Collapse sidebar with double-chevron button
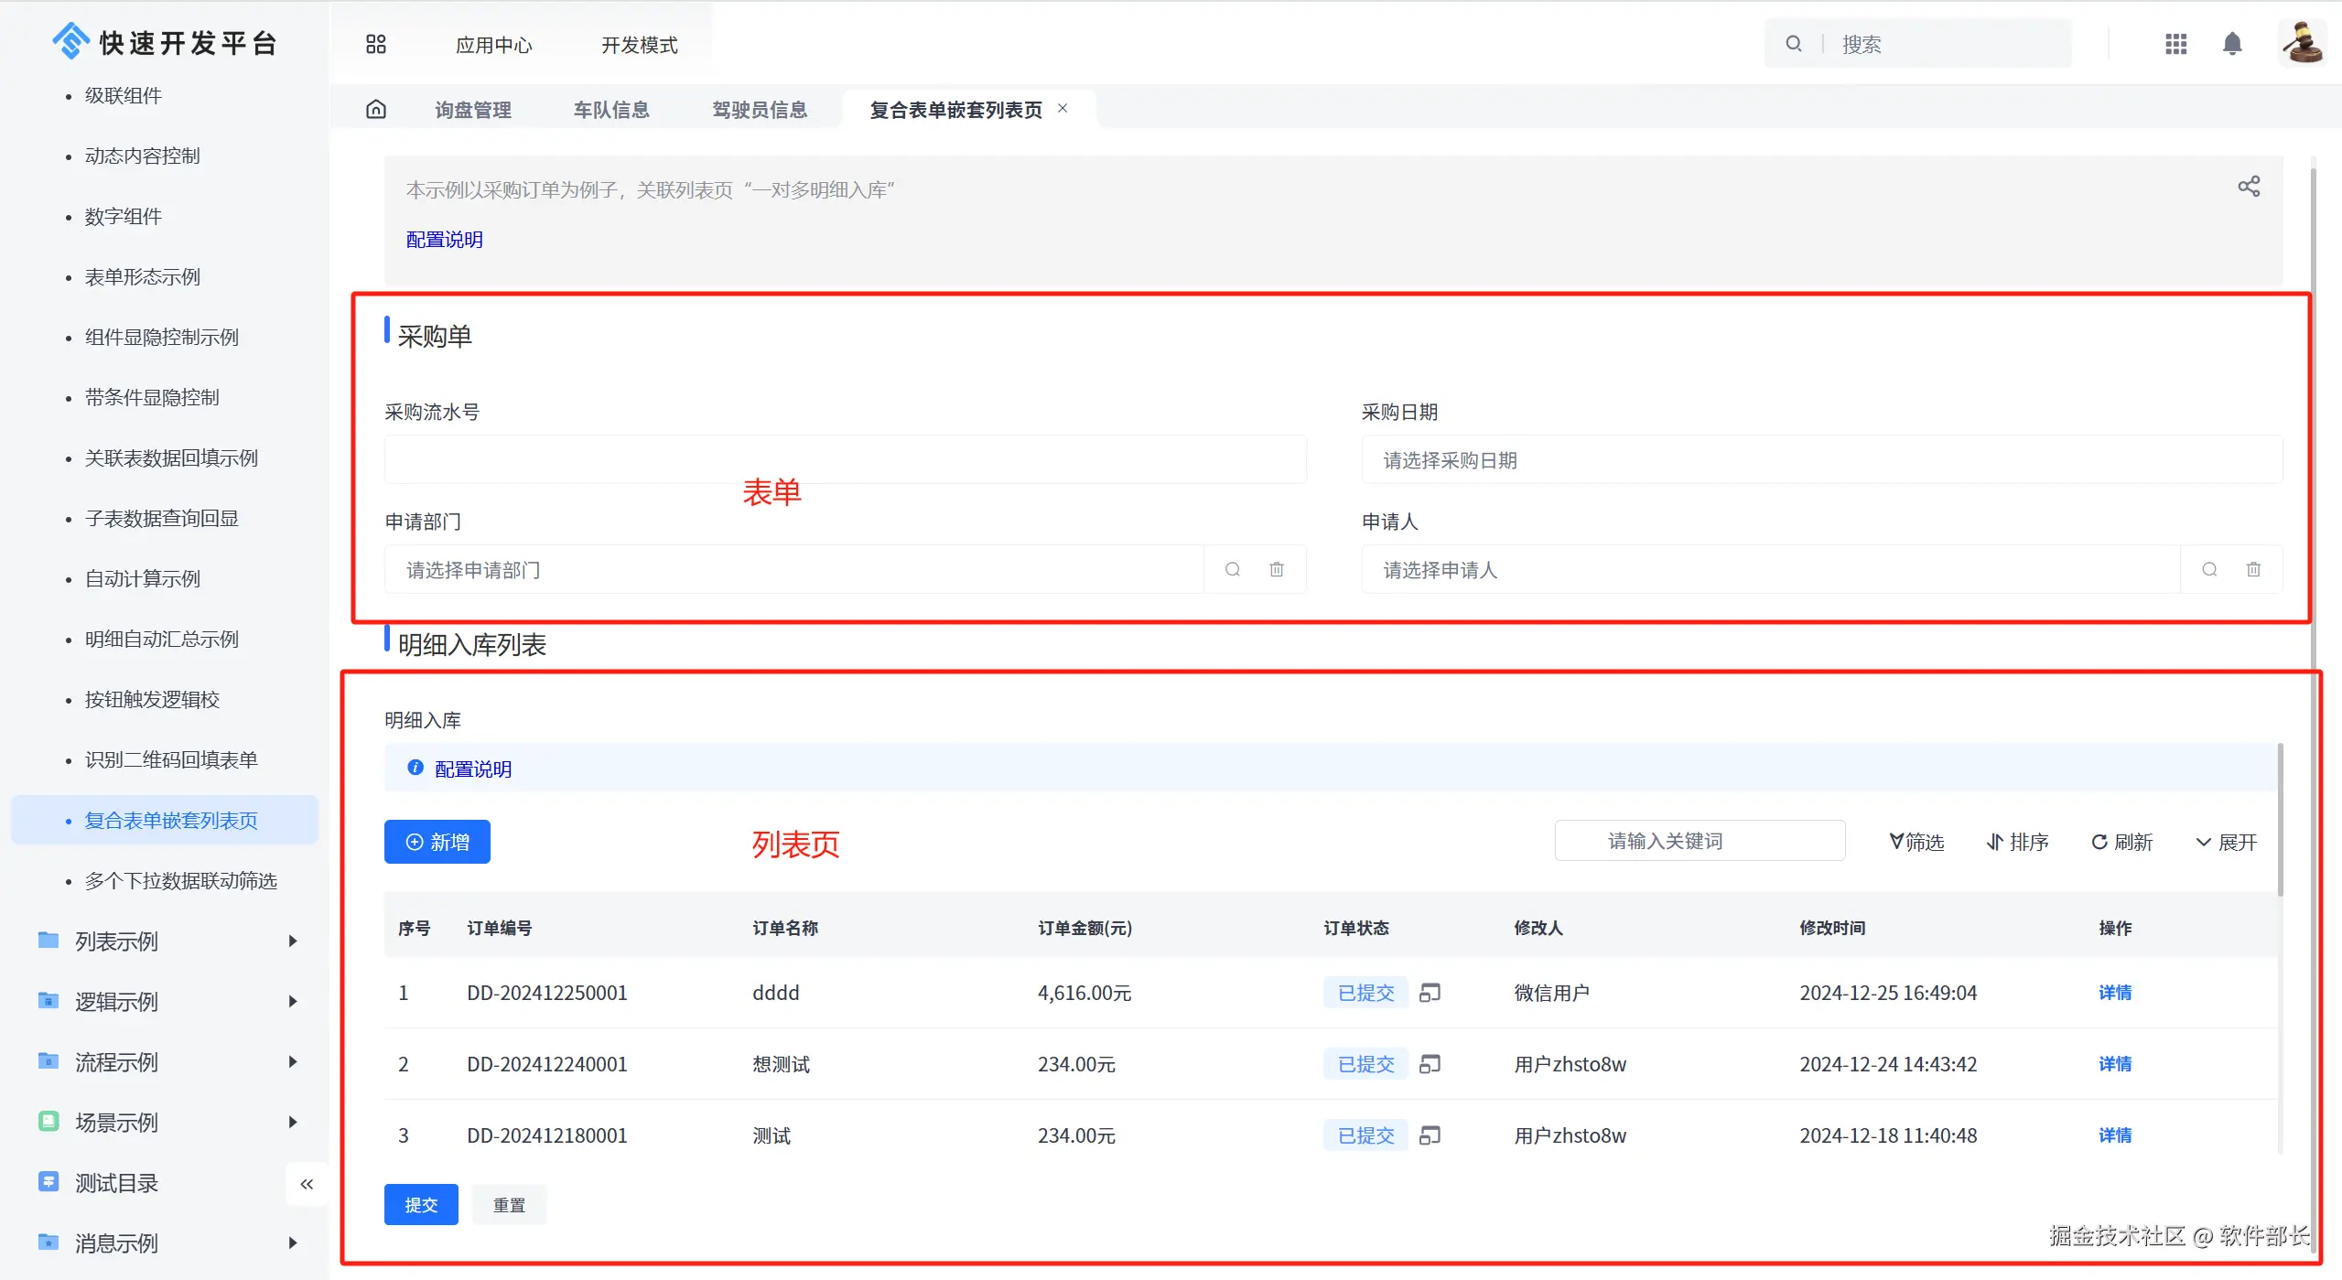The image size is (2342, 1280). click(x=307, y=1184)
